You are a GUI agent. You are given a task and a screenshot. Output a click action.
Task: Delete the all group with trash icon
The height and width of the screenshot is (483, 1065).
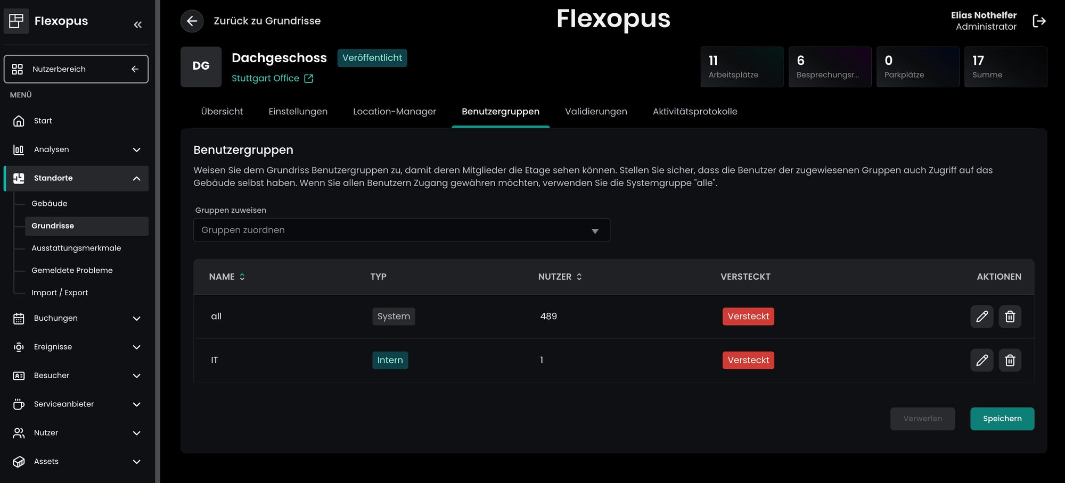1010,317
